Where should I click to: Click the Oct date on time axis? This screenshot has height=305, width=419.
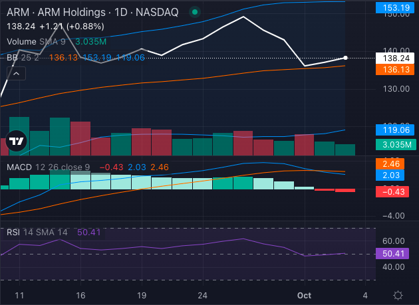305,296
